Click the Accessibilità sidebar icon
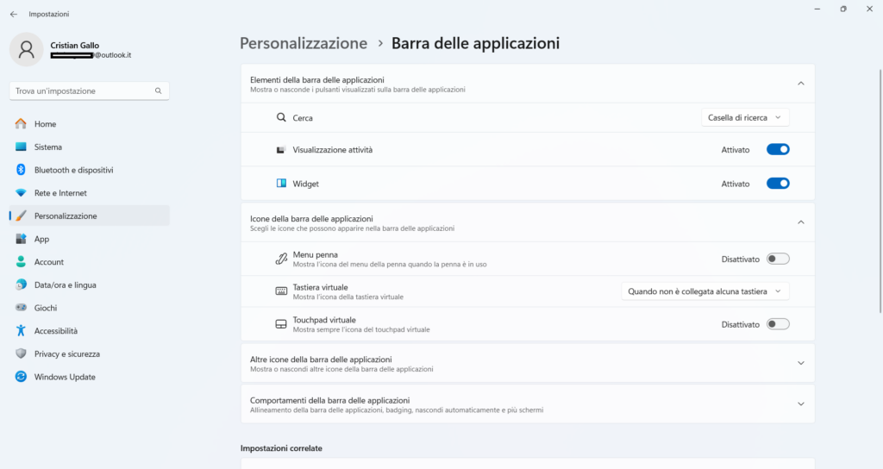 point(21,331)
